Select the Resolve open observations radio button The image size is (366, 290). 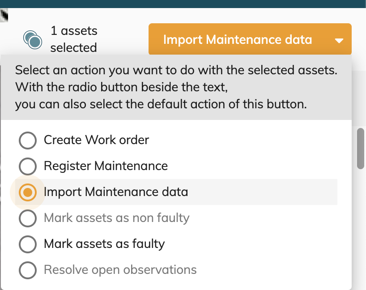click(28, 270)
